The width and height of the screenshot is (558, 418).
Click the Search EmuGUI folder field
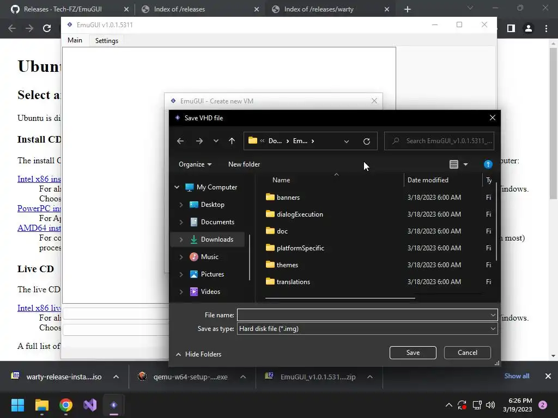(439, 141)
